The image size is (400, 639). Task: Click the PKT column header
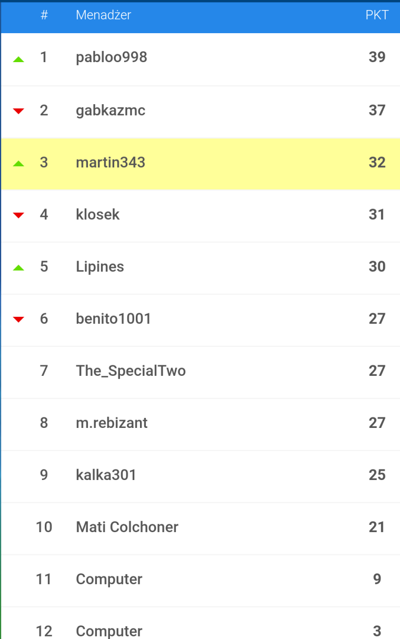(377, 15)
